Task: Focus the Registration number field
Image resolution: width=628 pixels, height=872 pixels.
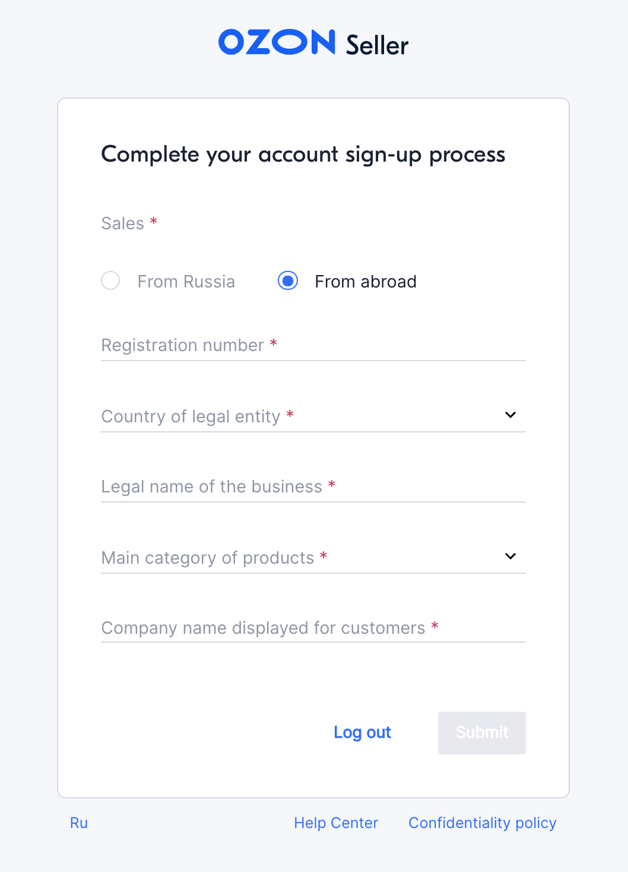Action: pyautogui.click(x=313, y=346)
